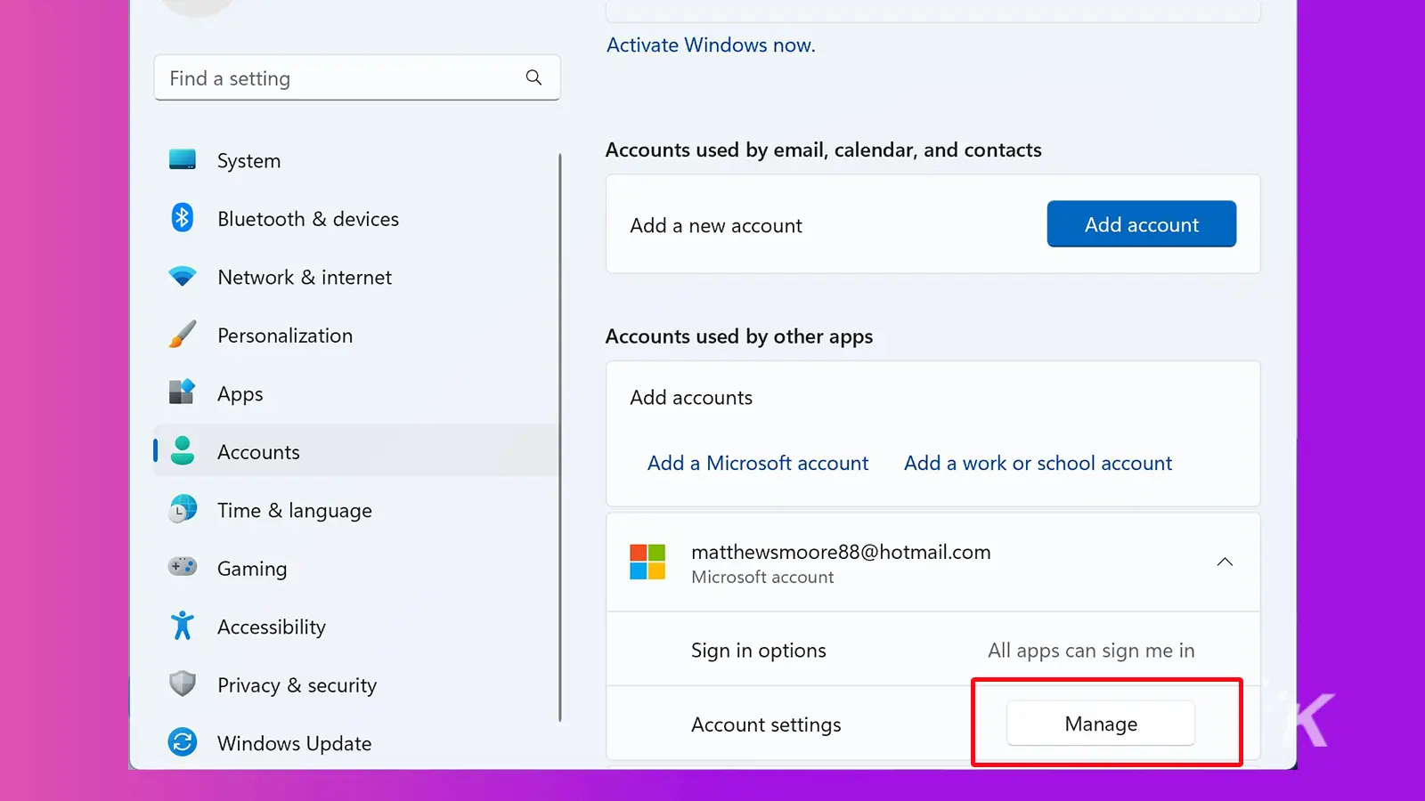Click the Manage button for Account settings
This screenshot has height=801, width=1425.
click(1101, 724)
